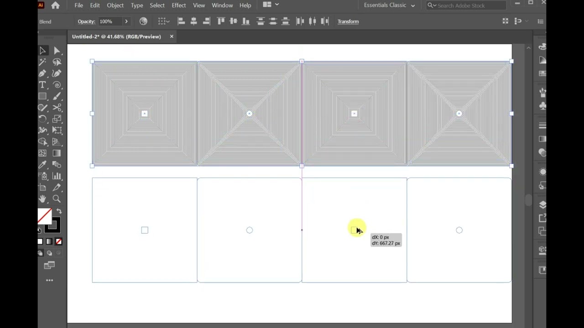Open control bar panel menu
The height and width of the screenshot is (328, 584).
(x=541, y=21)
